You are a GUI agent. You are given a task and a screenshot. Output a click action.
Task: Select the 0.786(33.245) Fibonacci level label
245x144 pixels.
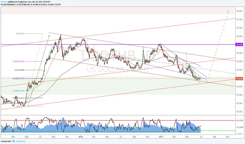click(x=18, y=91)
